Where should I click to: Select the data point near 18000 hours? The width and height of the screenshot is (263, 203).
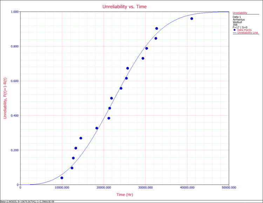pos(97,128)
